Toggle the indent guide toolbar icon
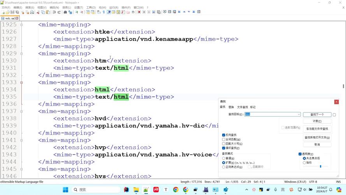This screenshot has width=346, height=195. tap(109, 12)
